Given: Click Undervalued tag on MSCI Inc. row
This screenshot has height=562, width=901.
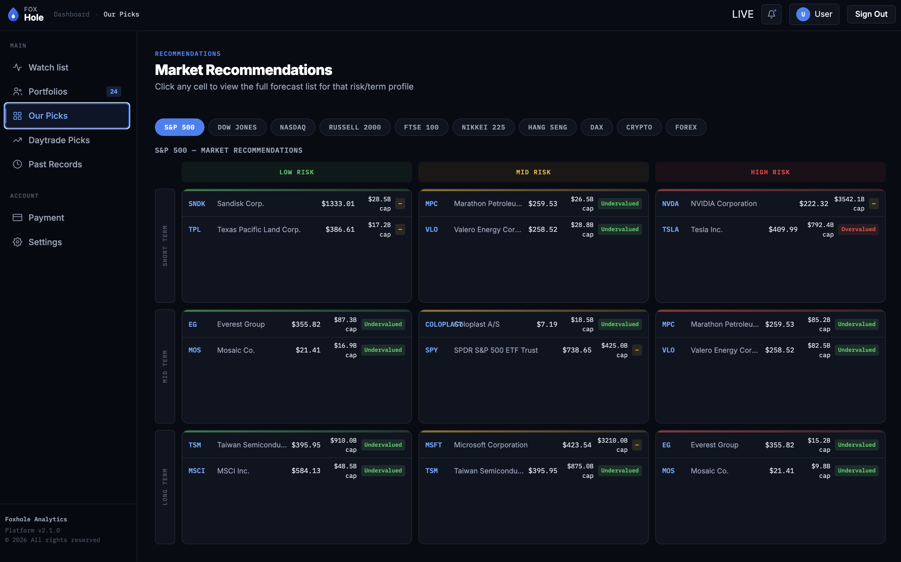Looking at the screenshot, I should coord(383,471).
